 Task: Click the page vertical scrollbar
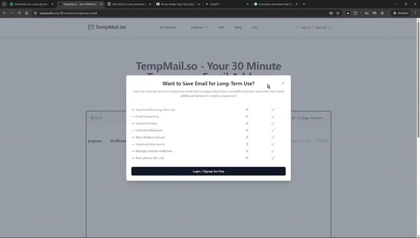pyautogui.click(x=418, y=80)
